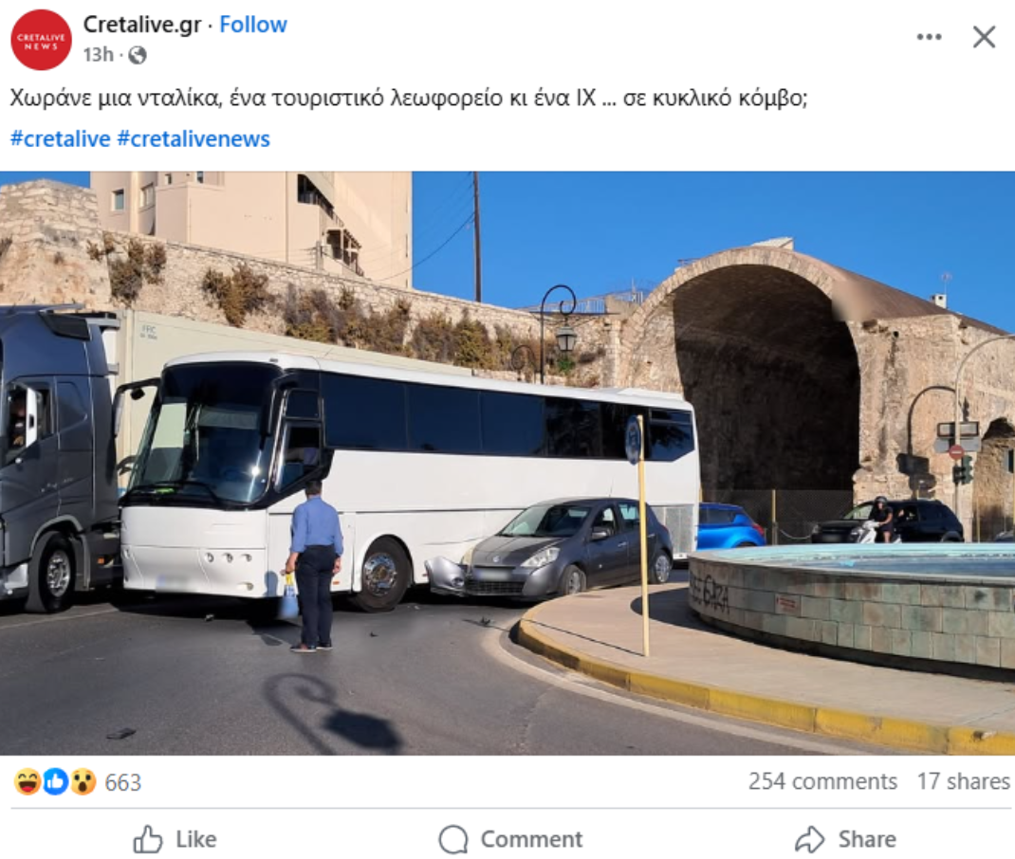The width and height of the screenshot is (1015, 859).
Task: Open the three-dots post options menu
Action: click(x=929, y=37)
